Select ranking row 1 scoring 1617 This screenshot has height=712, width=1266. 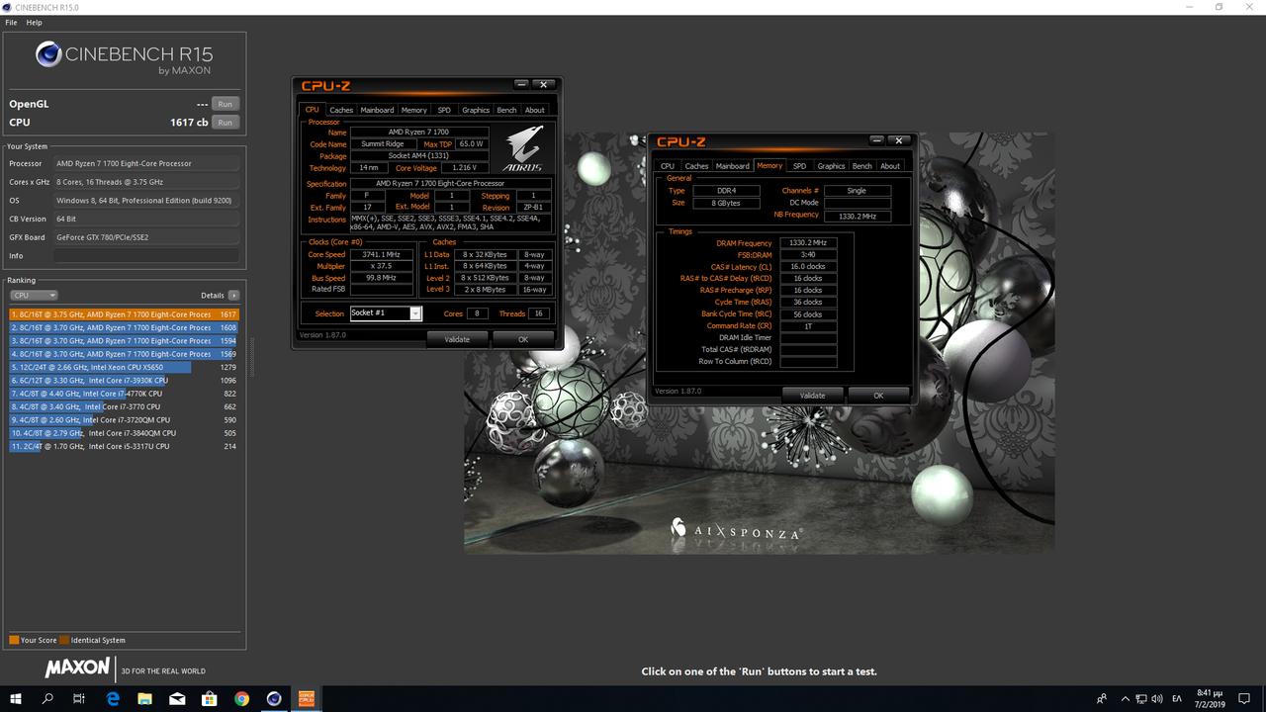pyautogui.click(x=124, y=314)
